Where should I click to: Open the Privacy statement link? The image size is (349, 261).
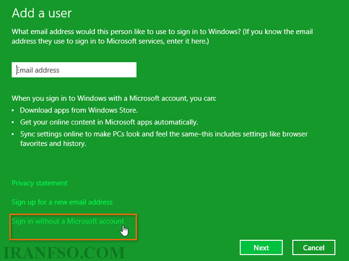point(39,183)
